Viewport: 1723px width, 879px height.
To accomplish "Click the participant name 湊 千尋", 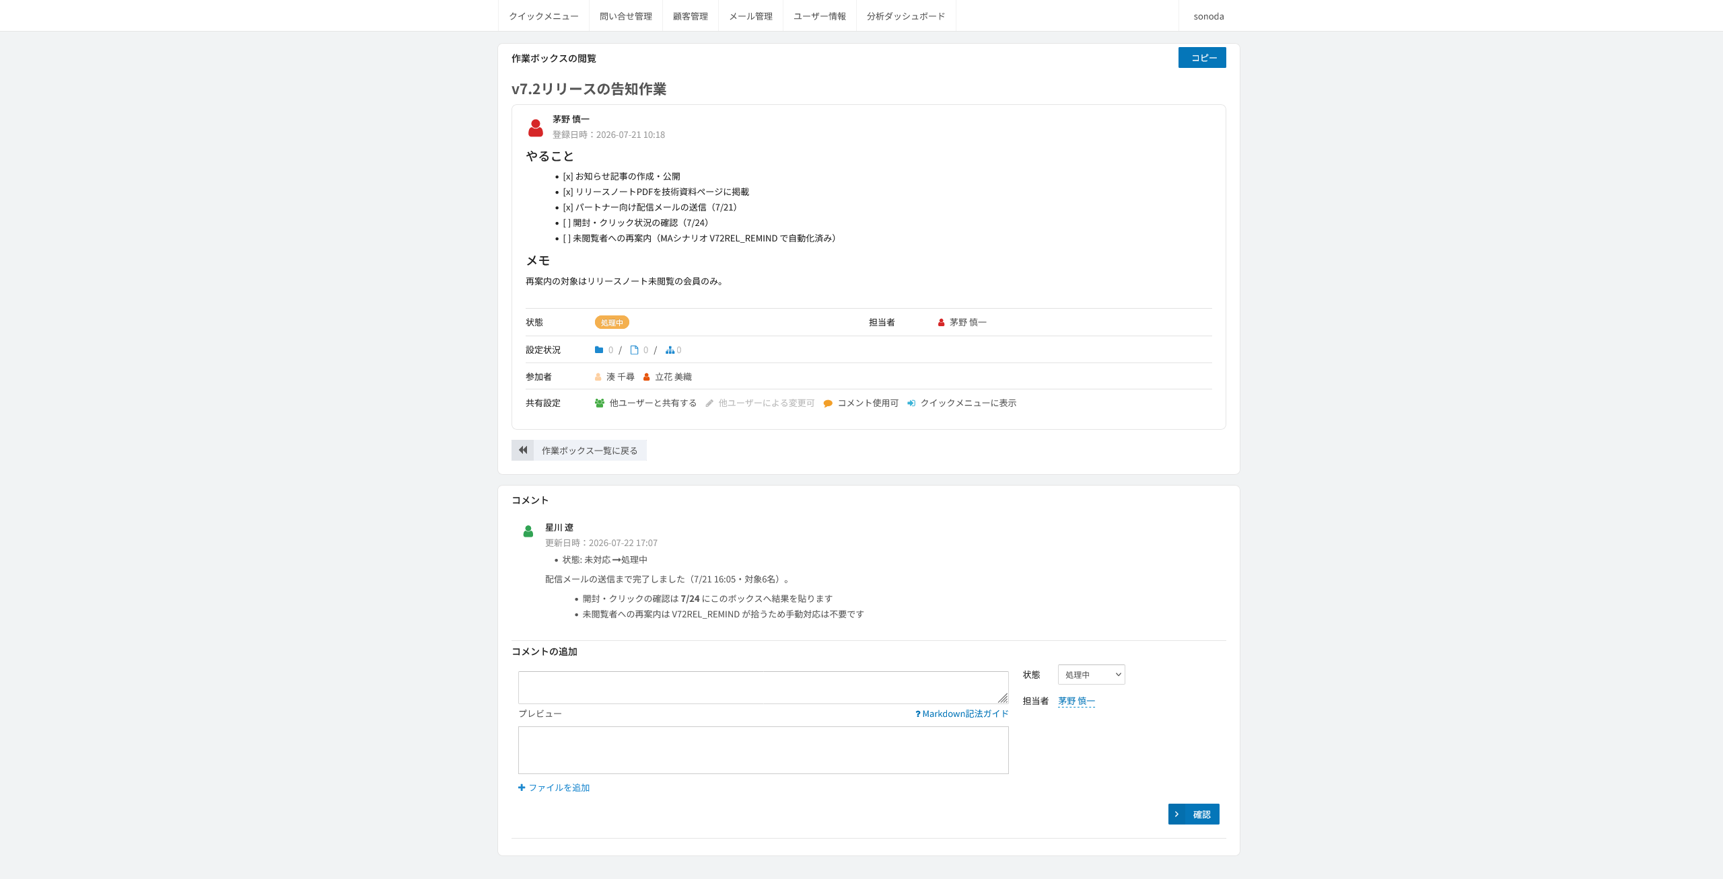I will point(621,377).
